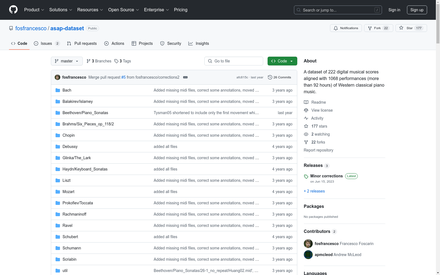Click the apmcleod contributor avatar
This screenshot has width=440, height=275.
click(308, 255)
